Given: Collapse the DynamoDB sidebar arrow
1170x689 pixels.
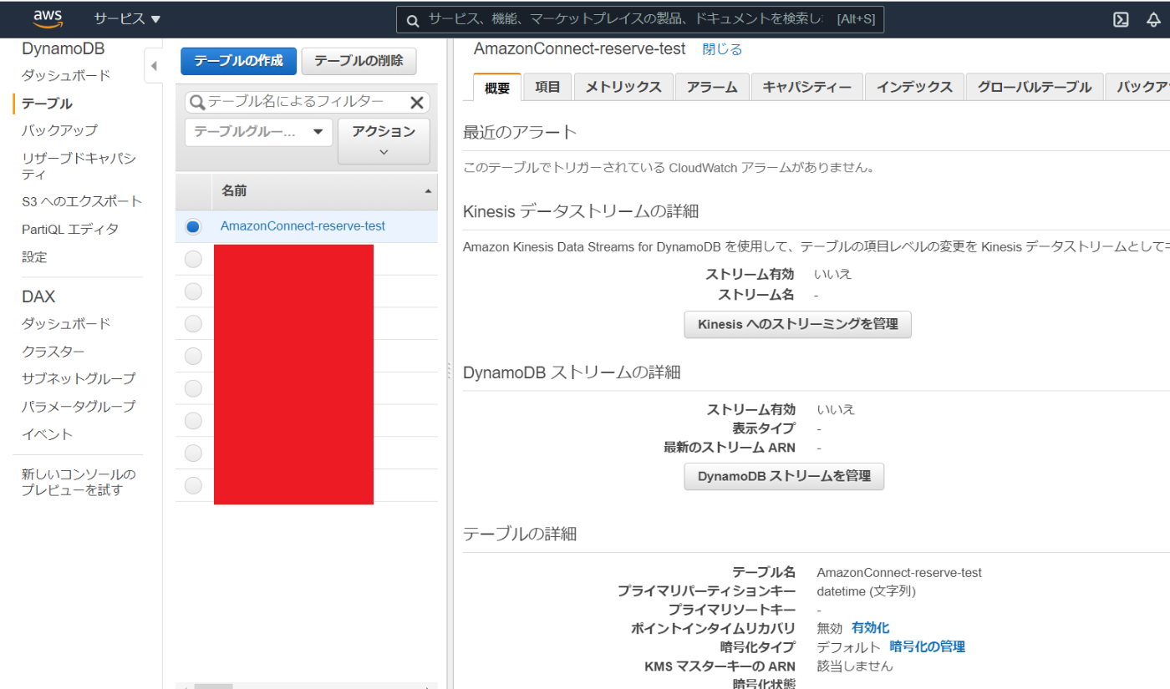Looking at the screenshot, I should coord(154,66).
